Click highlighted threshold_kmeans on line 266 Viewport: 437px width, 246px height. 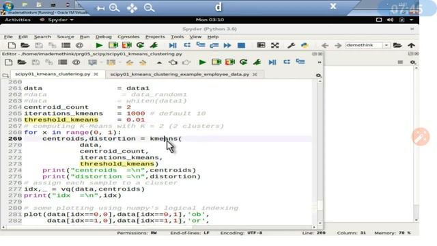(x=61, y=120)
